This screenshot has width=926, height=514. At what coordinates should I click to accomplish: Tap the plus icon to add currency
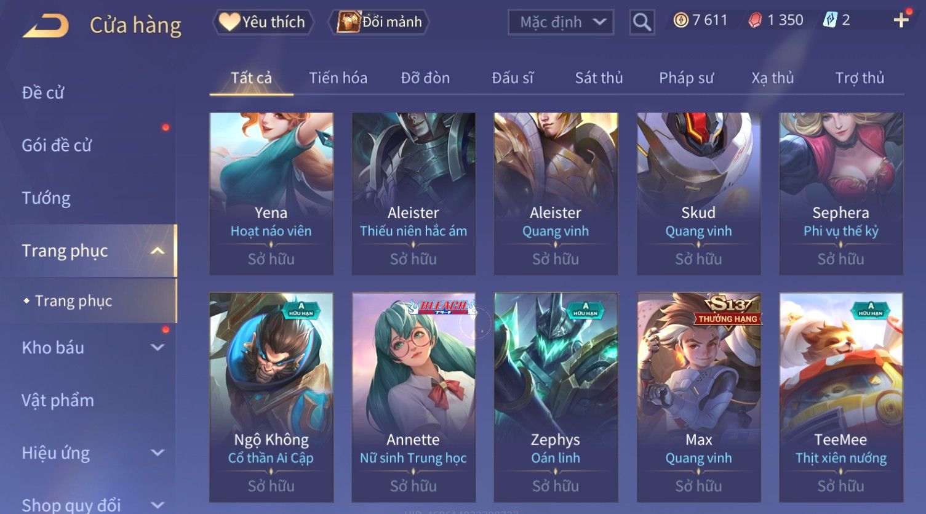pyautogui.click(x=901, y=20)
